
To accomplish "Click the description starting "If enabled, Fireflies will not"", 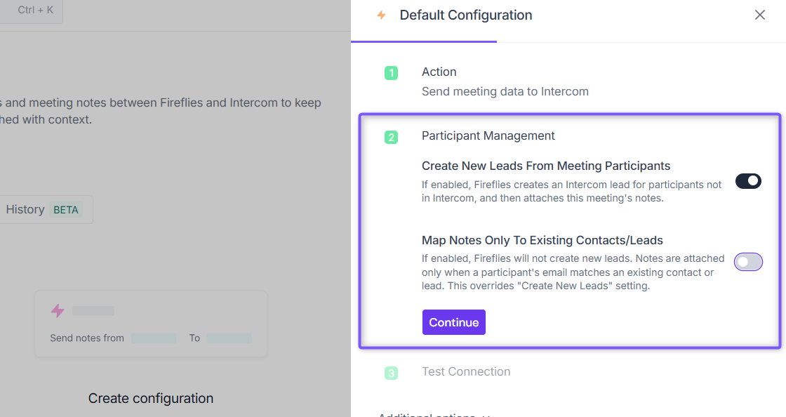I will pyautogui.click(x=573, y=272).
